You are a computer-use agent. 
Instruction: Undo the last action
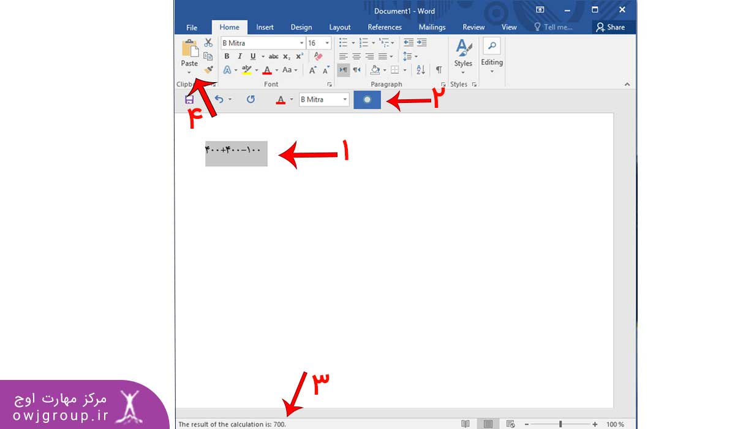(219, 99)
